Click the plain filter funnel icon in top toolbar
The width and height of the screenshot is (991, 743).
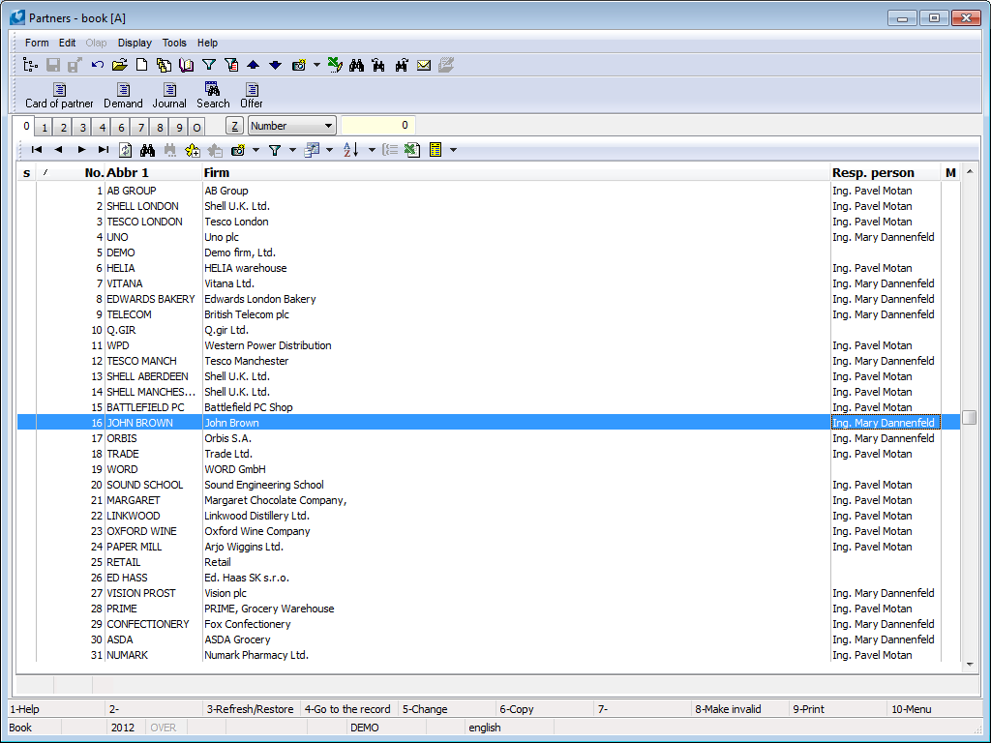(209, 65)
